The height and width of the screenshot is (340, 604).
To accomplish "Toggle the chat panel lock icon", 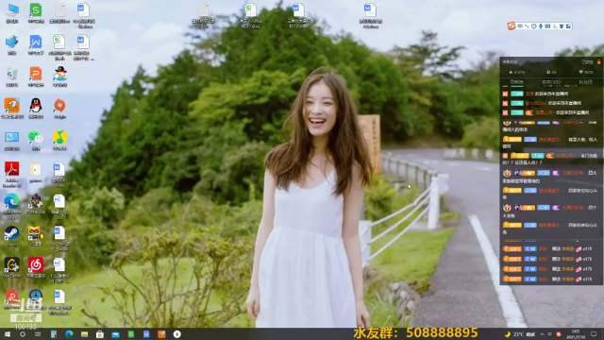I will tap(599, 61).
